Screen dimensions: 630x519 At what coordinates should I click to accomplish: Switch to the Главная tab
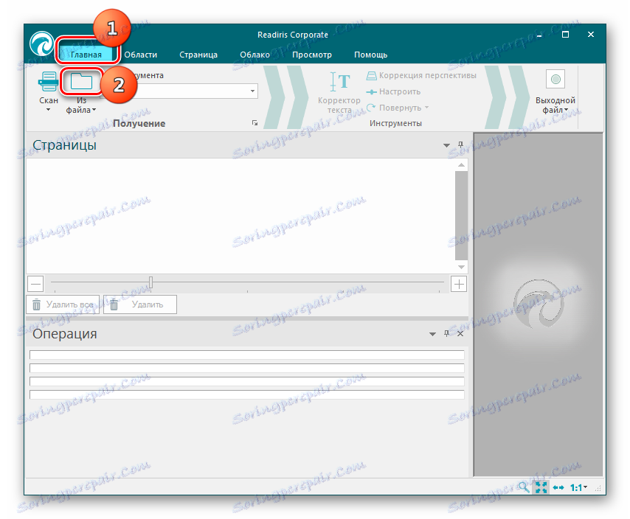click(86, 55)
